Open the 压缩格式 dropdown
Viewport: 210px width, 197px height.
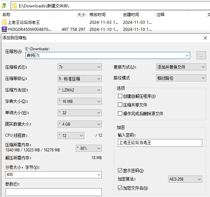pos(80,67)
